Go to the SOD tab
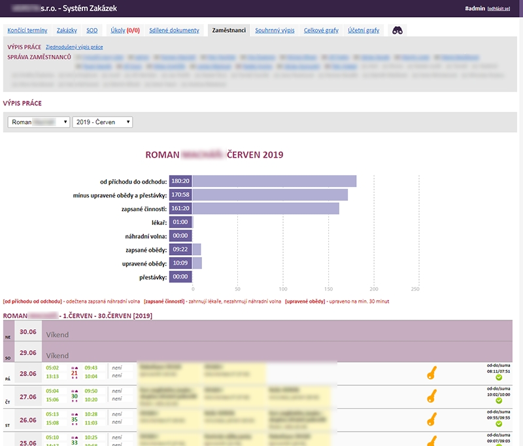The image size is (523, 446). click(92, 30)
